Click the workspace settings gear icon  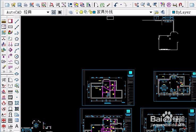point(54,12)
